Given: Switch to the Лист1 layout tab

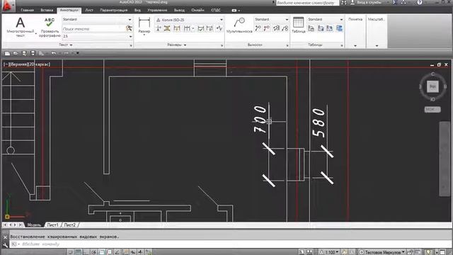Looking at the screenshot, I should click(53, 225).
